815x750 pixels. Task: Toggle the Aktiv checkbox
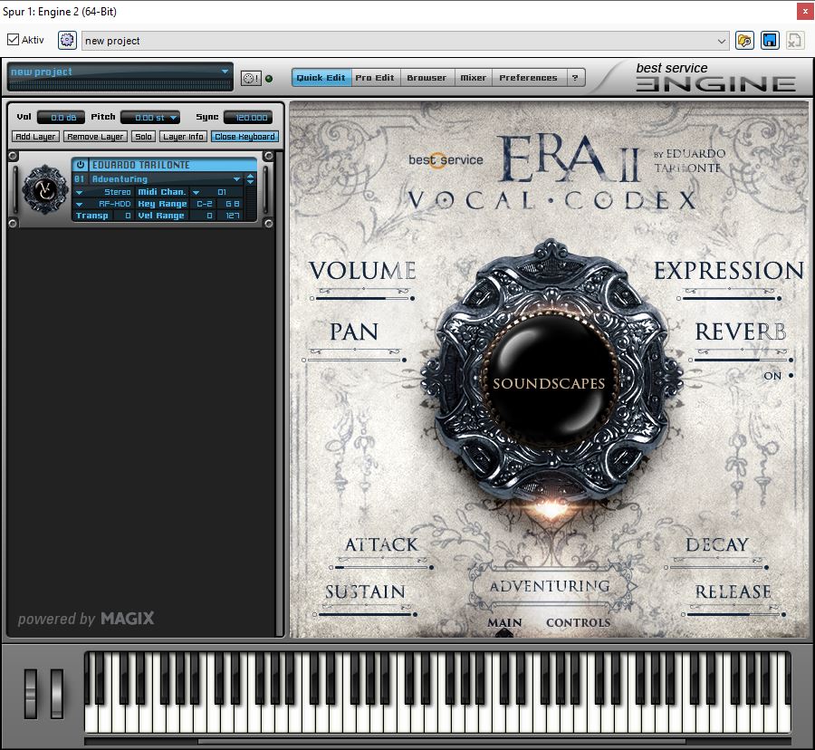pos(13,40)
